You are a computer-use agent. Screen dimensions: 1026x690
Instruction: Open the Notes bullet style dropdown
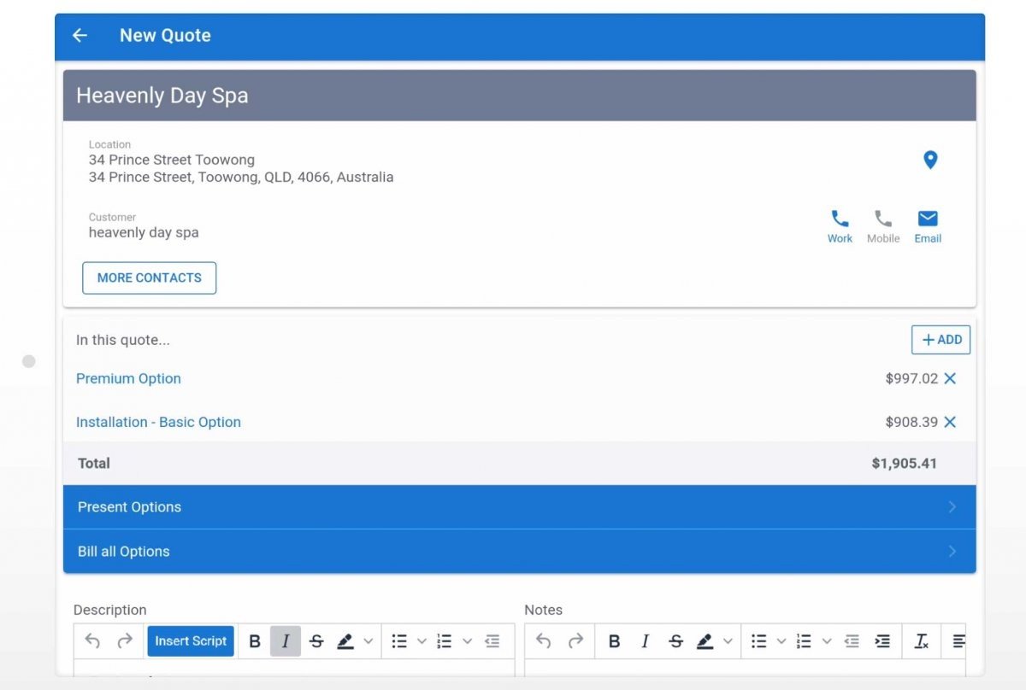[x=781, y=641]
